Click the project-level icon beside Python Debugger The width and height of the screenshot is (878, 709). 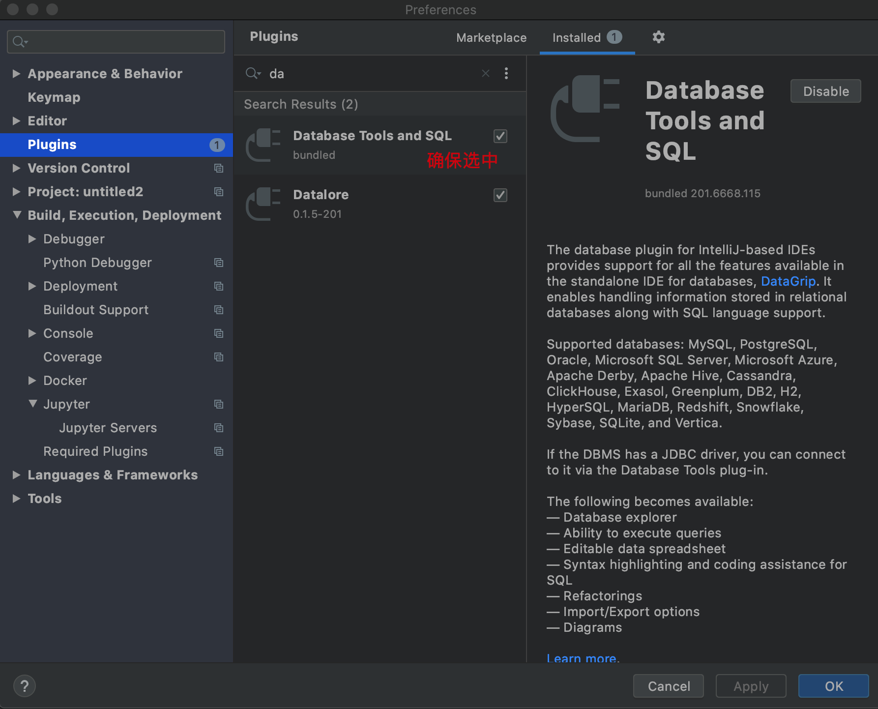[219, 263]
